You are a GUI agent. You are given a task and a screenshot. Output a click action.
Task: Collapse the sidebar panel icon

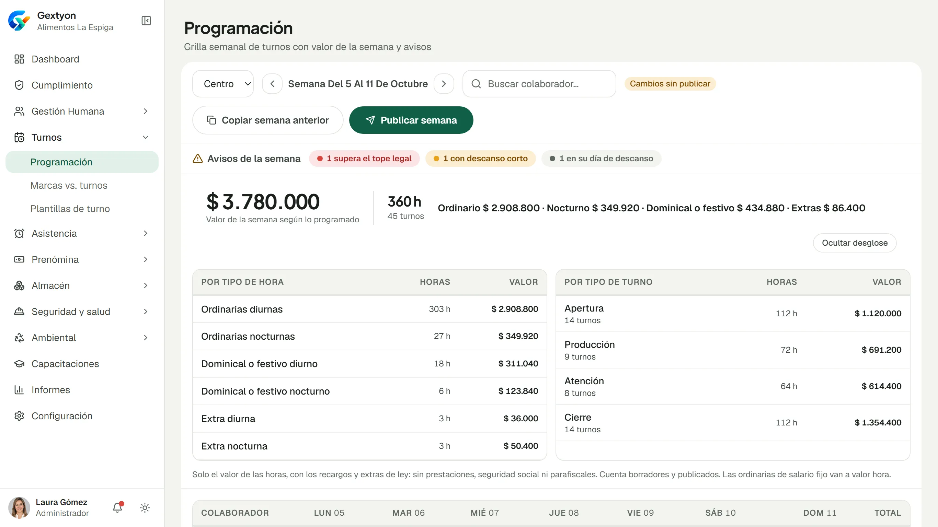click(x=146, y=21)
